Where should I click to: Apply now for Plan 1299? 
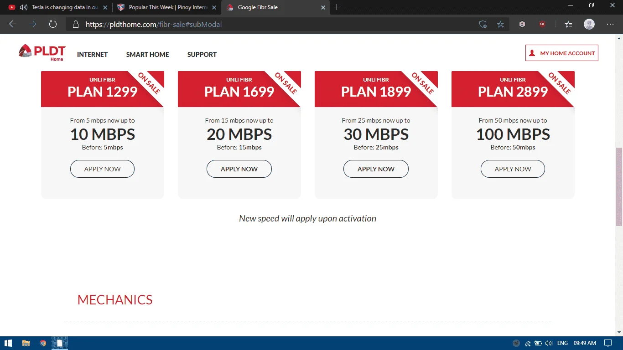102,169
